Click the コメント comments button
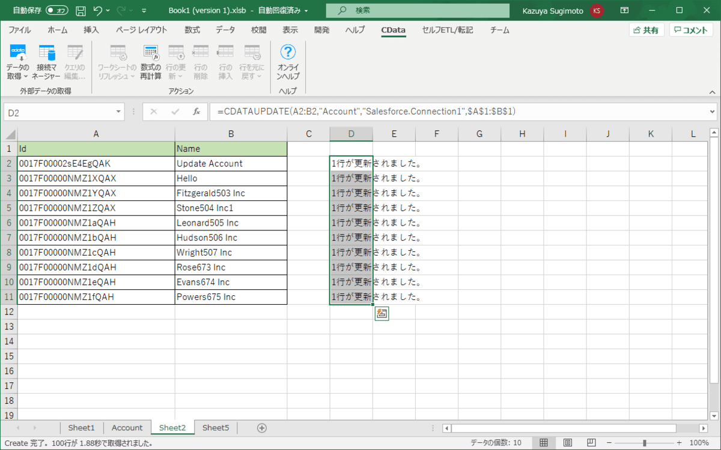This screenshot has width=721, height=450. click(690, 30)
